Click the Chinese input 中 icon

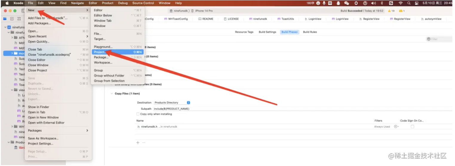330,3
